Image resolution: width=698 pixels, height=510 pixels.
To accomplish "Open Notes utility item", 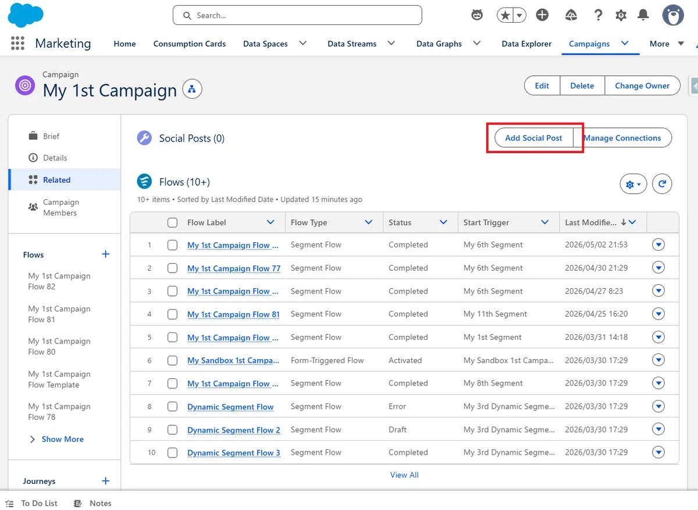I will point(92,503).
